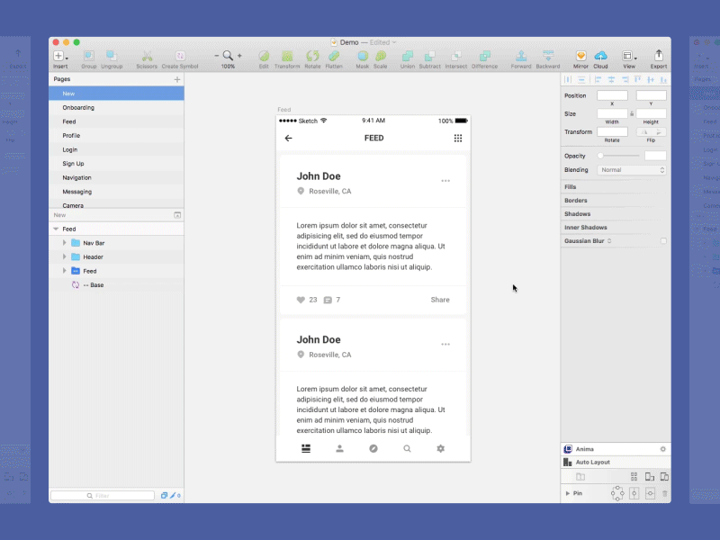Apply the Union boolean operation
720x540 pixels.
coord(407,54)
